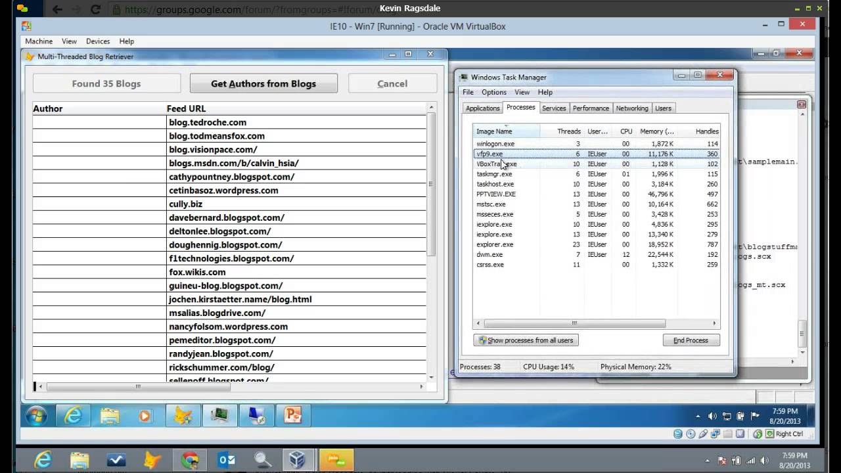
Task: Open Internet Explorer on the host taskbar
Action: (43, 460)
